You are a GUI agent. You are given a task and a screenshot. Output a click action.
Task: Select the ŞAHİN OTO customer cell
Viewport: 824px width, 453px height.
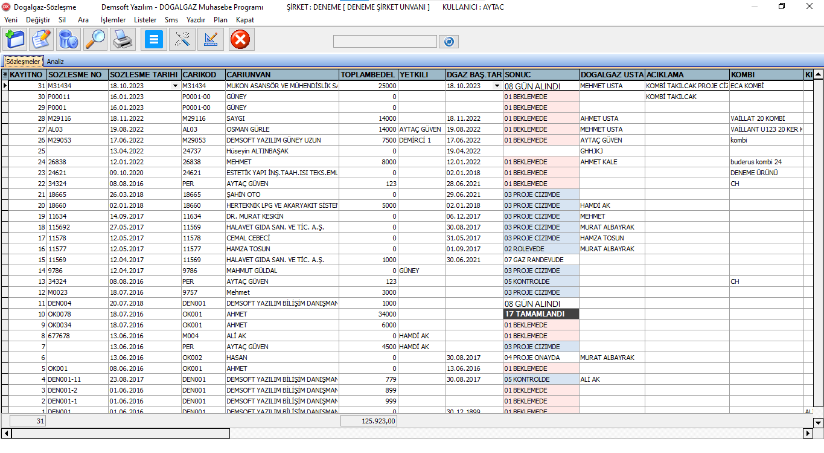[281, 194]
